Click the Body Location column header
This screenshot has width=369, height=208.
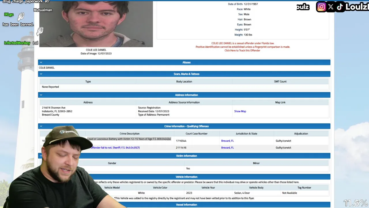coord(184,81)
